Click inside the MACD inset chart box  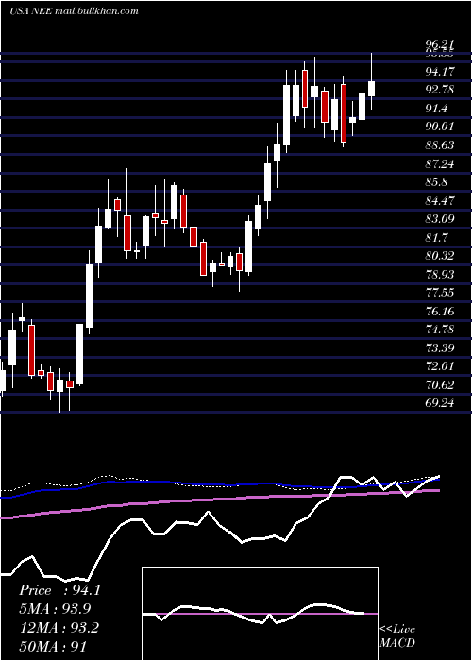(260, 614)
